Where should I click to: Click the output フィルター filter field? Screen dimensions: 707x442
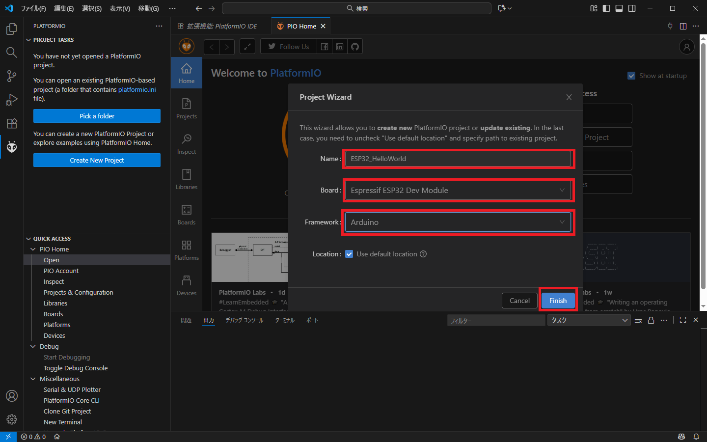tap(496, 320)
